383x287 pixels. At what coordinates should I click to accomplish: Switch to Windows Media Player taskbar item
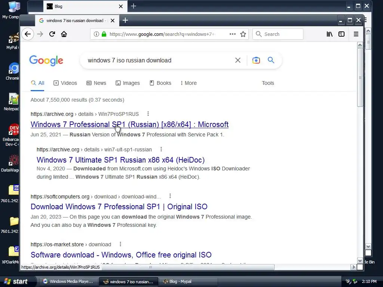click(x=68, y=281)
